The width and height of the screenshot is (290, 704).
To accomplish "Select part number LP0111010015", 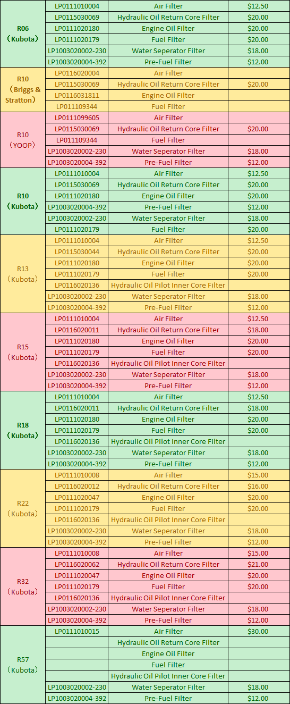I will (x=76, y=632).
